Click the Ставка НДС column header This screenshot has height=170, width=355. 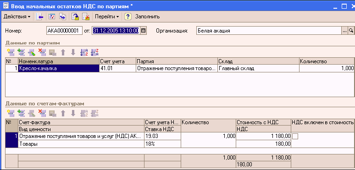[x=162, y=129]
